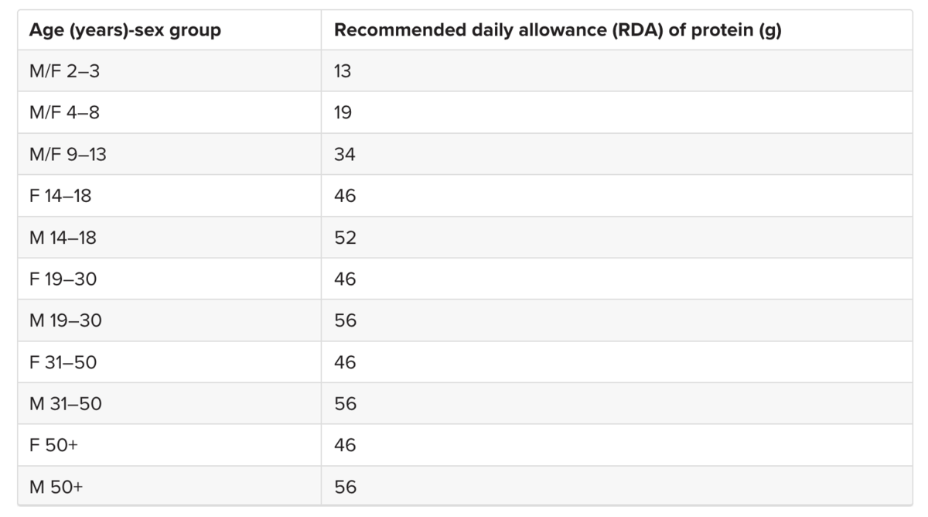Click the 'M 31–50' row label
928x517 pixels.
click(66, 404)
